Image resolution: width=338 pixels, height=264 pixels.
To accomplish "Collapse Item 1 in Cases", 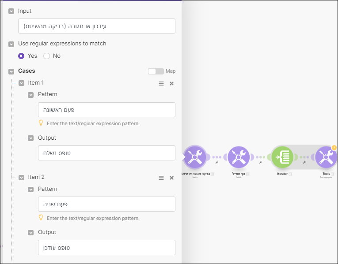I will (21, 83).
